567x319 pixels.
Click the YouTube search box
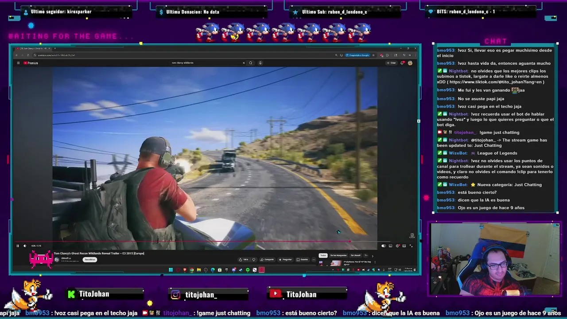pos(206,63)
